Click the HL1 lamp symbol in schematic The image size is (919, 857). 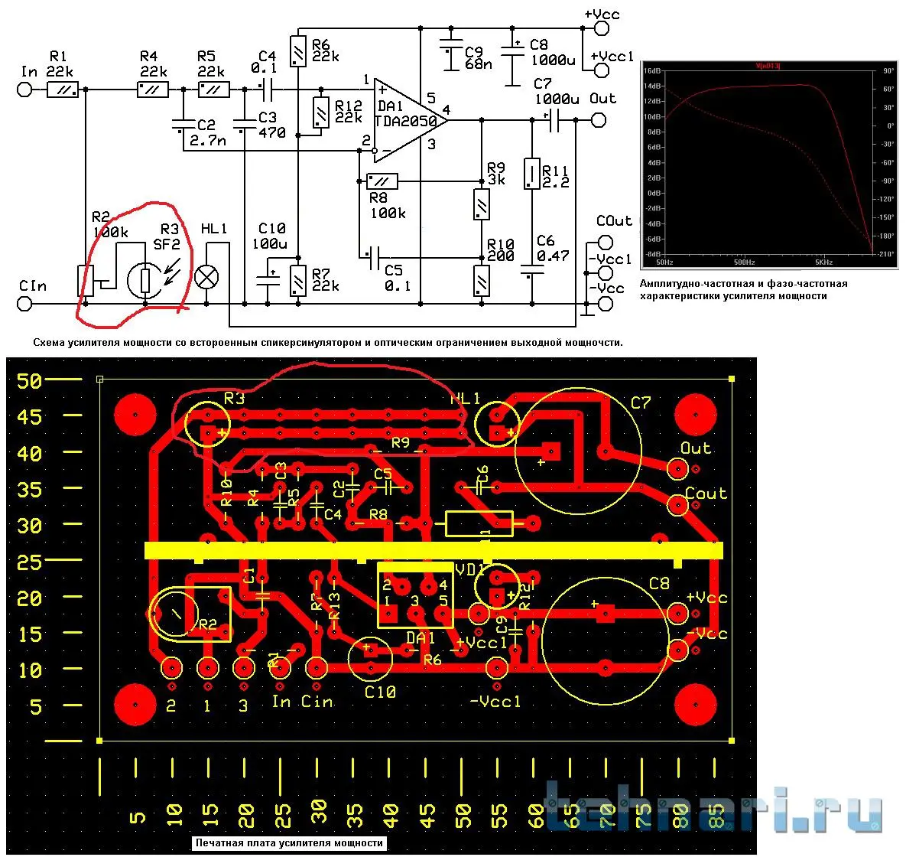[207, 277]
